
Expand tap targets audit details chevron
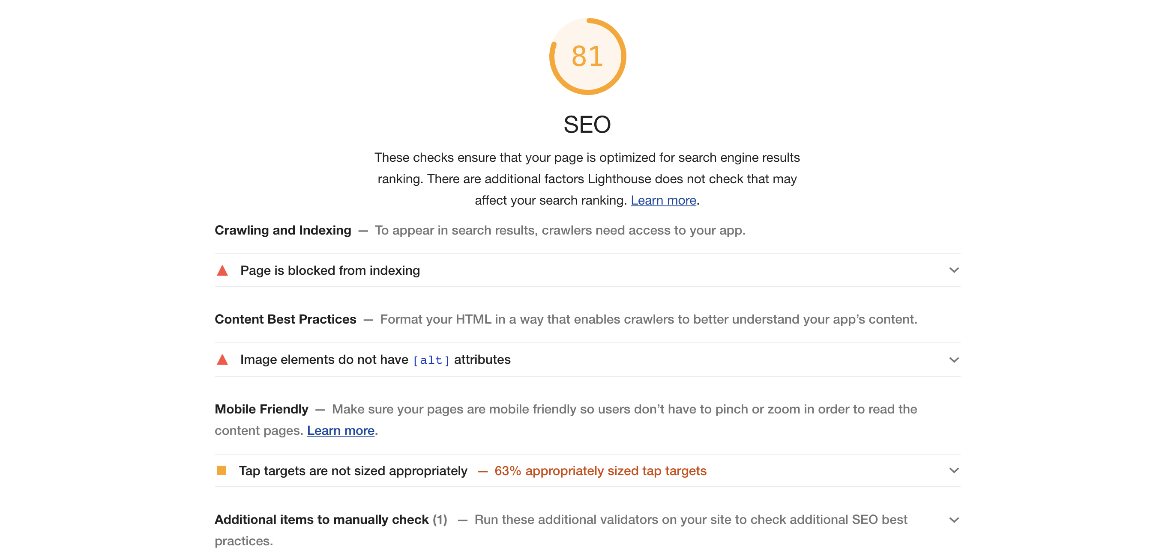coord(954,471)
